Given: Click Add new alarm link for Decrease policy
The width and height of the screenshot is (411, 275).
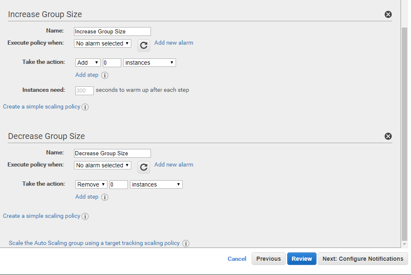Looking at the screenshot, I should [x=174, y=164].
